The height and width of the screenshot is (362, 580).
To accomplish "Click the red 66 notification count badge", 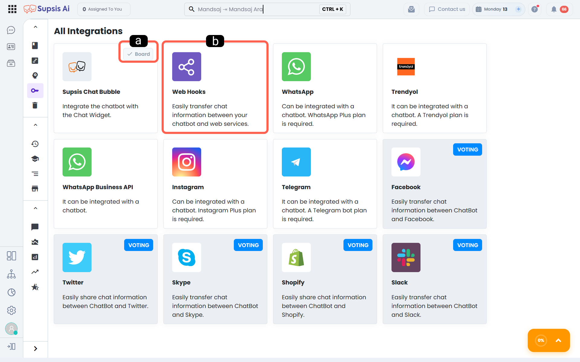I will click(x=564, y=9).
